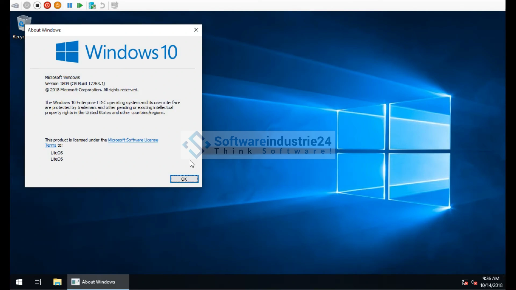
Task: Click the network status tray icon
Action: pos(465,282)
